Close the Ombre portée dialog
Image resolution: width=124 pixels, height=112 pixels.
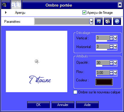[120, 5]
